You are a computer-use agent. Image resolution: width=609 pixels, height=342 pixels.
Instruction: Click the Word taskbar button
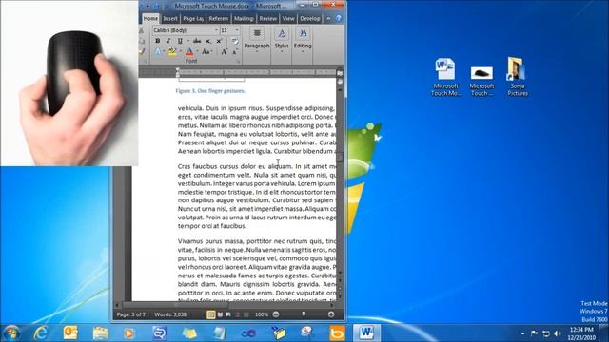point(366,333)
